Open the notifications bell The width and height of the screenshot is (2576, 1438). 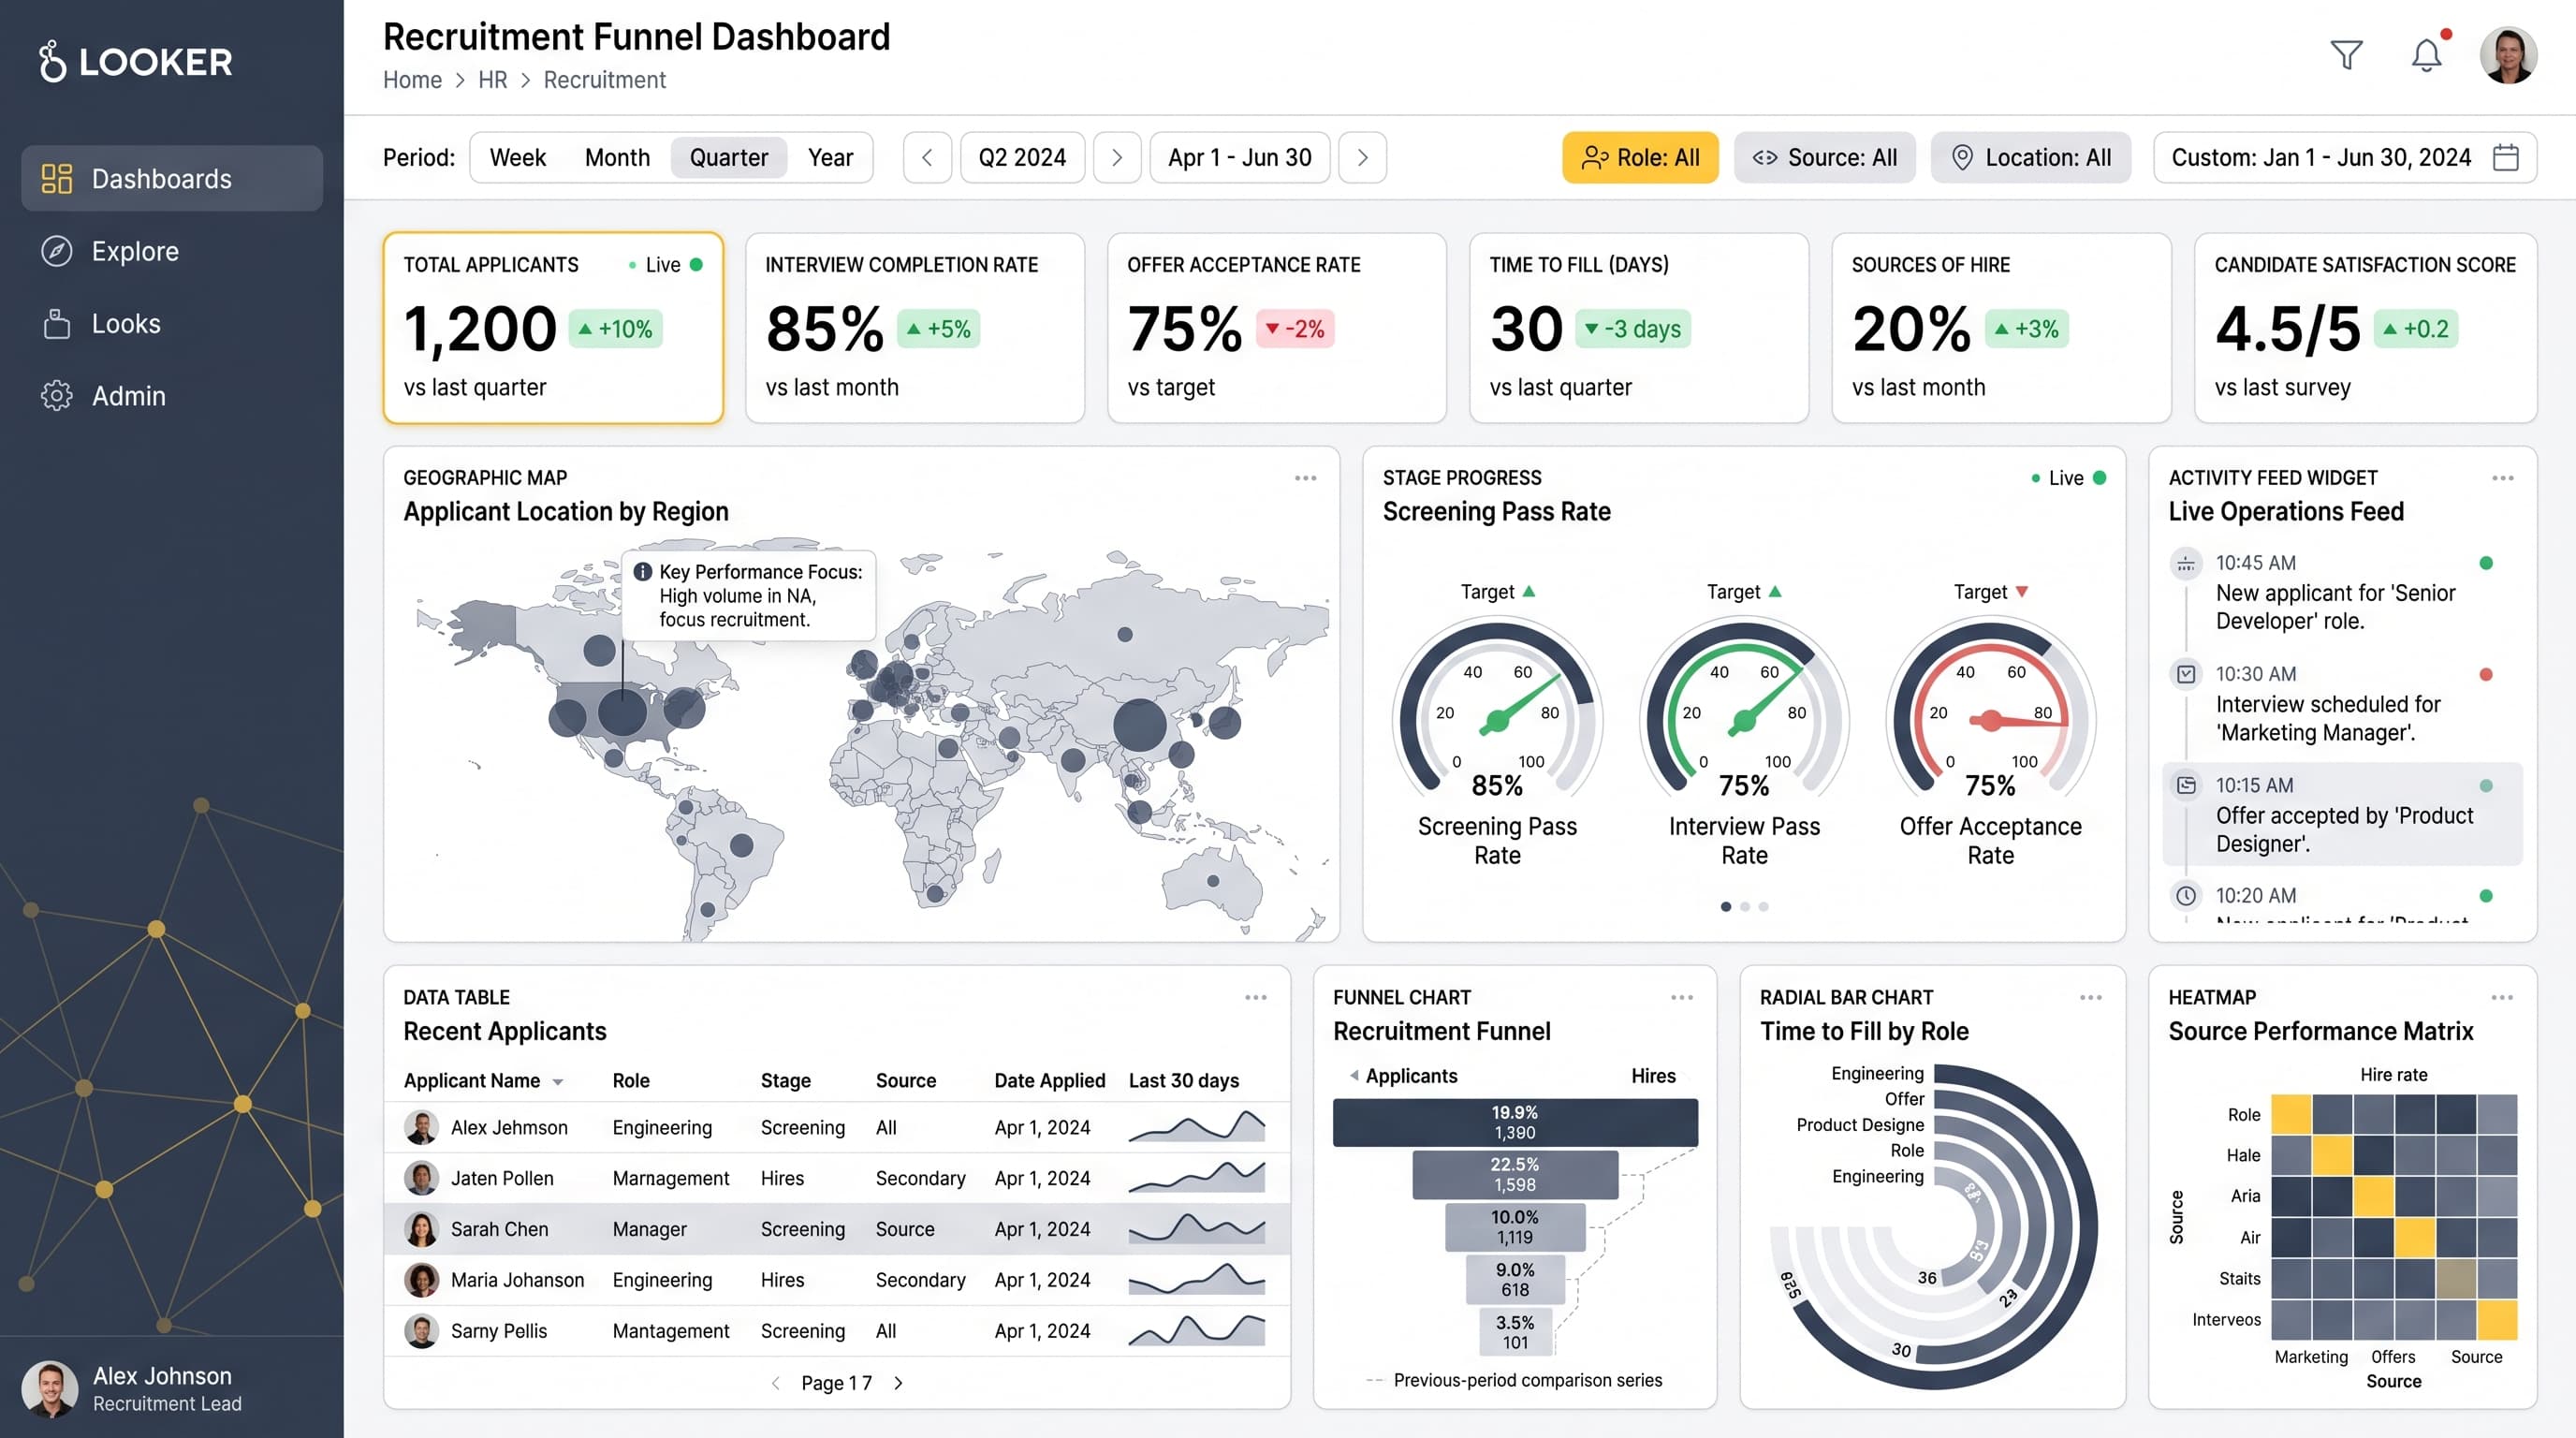coord(2427,54)
